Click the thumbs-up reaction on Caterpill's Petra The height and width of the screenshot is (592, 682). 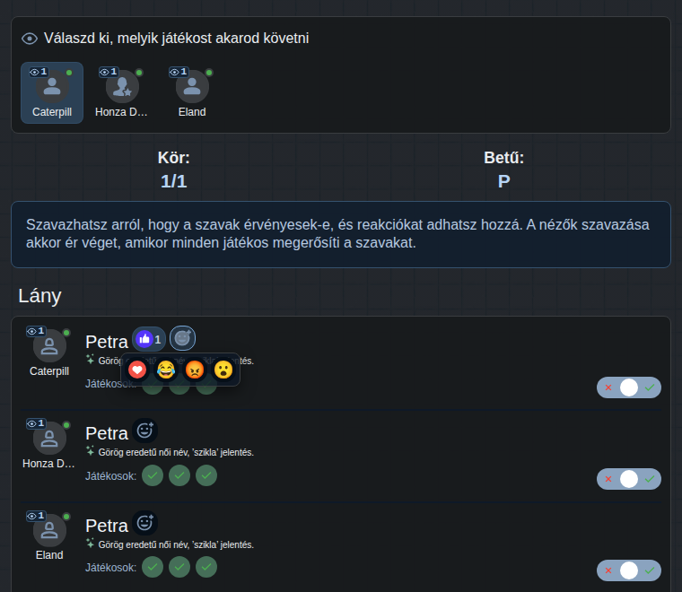[149, 339]
